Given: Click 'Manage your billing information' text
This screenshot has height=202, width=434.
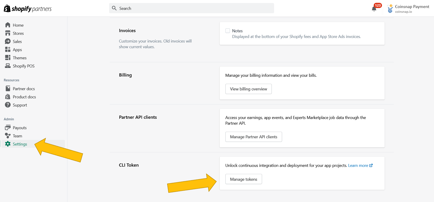Looking at the screenshot, I should point(271,75).
